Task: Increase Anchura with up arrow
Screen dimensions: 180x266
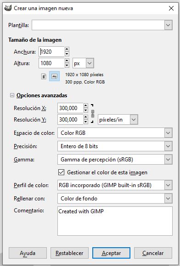Action: [67, 49]
